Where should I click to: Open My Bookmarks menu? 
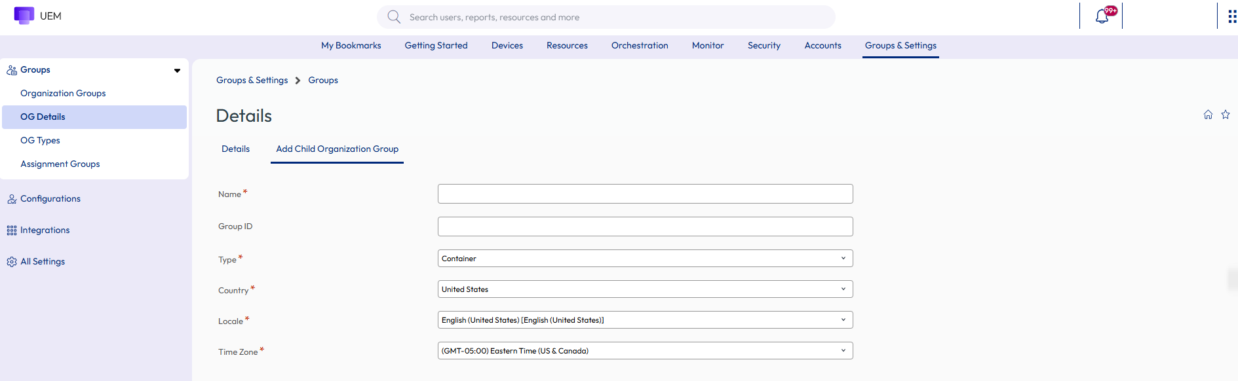point(351,46)
